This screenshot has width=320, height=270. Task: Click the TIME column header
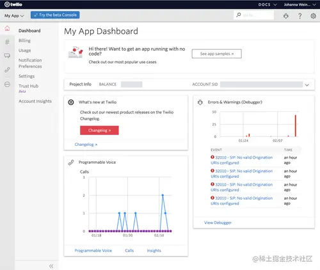pos(288,150)
